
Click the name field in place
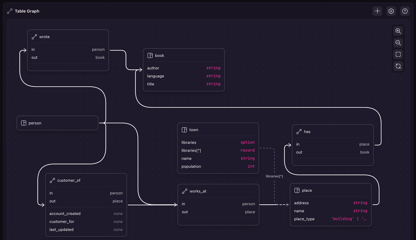pos(331,211)
